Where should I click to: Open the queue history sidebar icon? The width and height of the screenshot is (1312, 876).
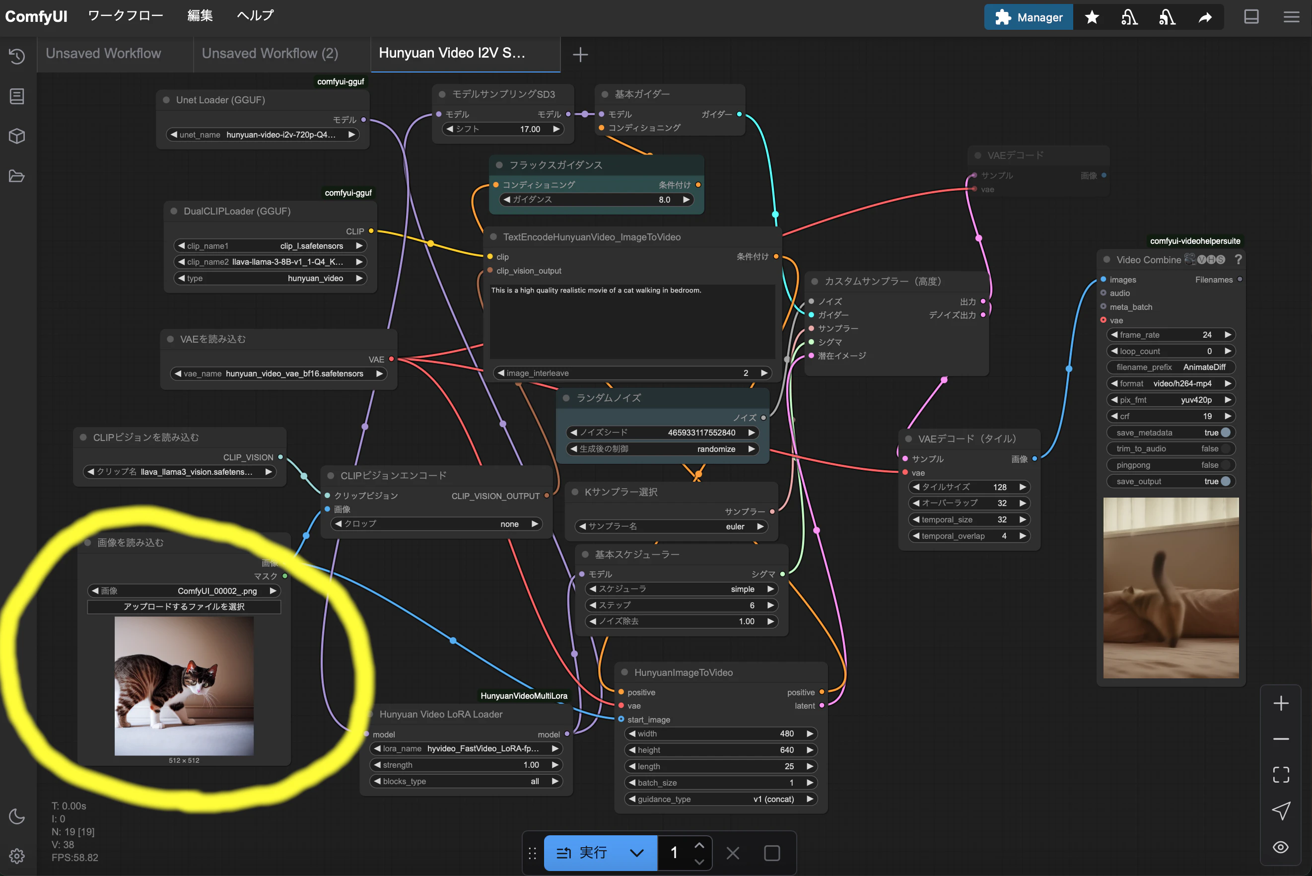(x=17, y=56)
